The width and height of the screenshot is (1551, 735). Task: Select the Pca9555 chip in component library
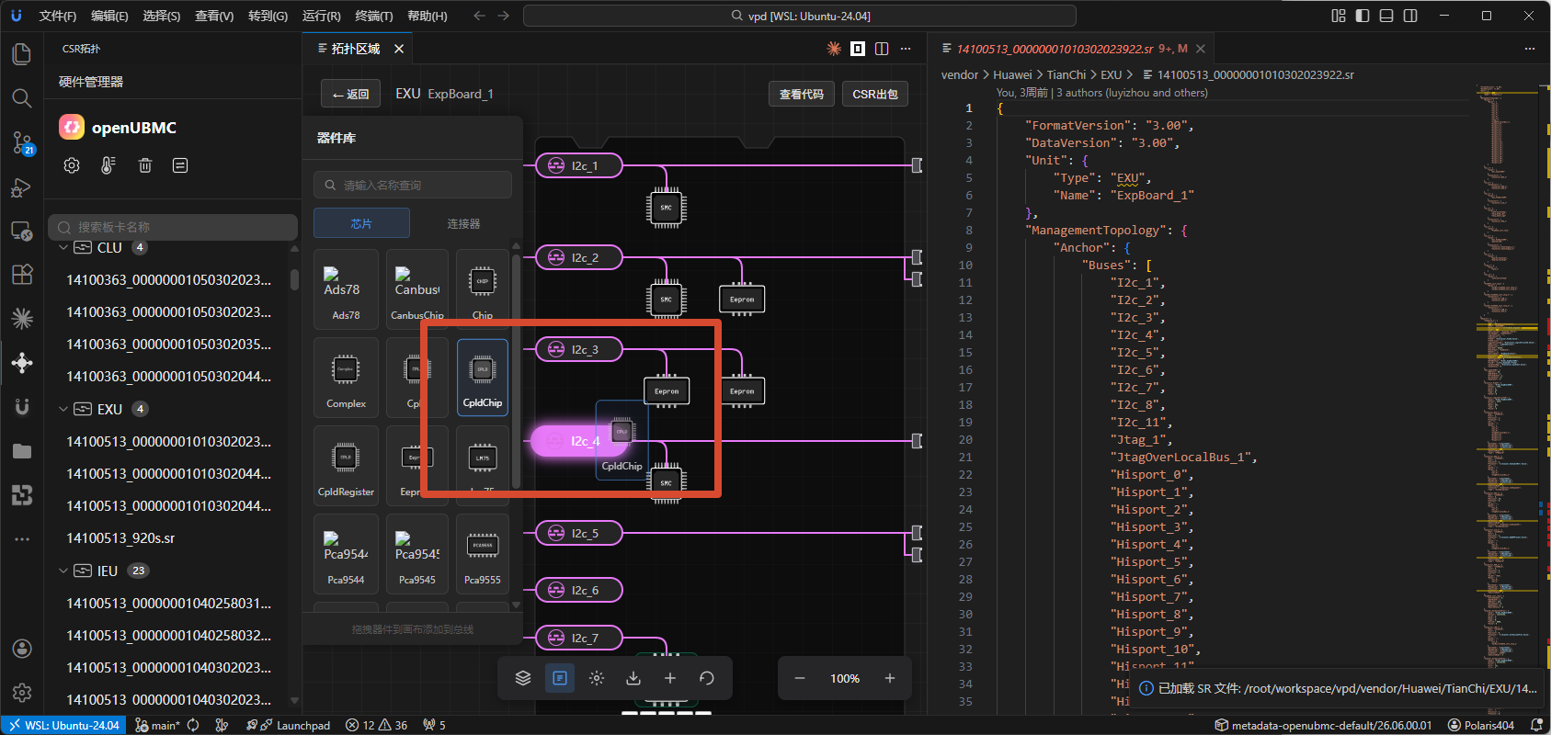coord(483,554)
